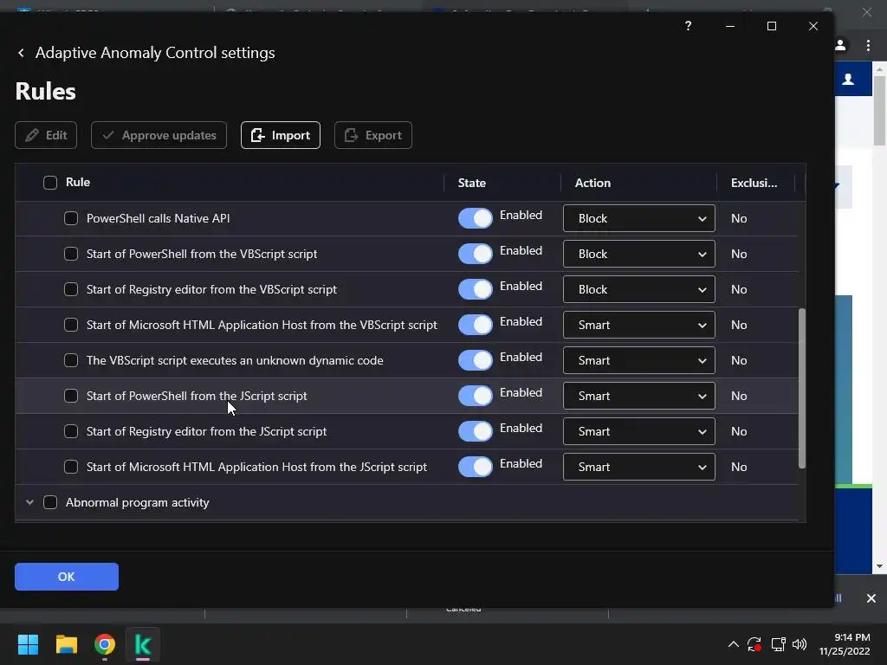Click the Exclusi... column header
Image resolution: width=887 pixels, height=665 pixels.
click(x=754, y=183)
